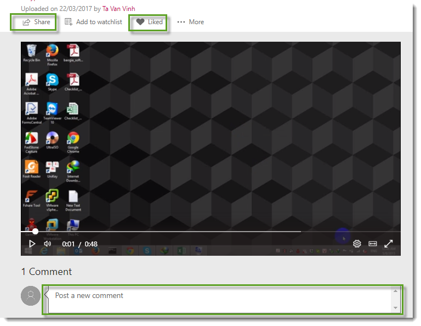The height and width of the screenshot is (326, 421).
Task: Click the Share button
Action: pyautogui.click(x=36, y=22)
